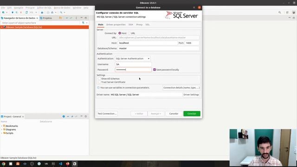Enable Show All Schemas checkbox
The height and width of the screenshot is (167, 297).
tap(99, 78)
